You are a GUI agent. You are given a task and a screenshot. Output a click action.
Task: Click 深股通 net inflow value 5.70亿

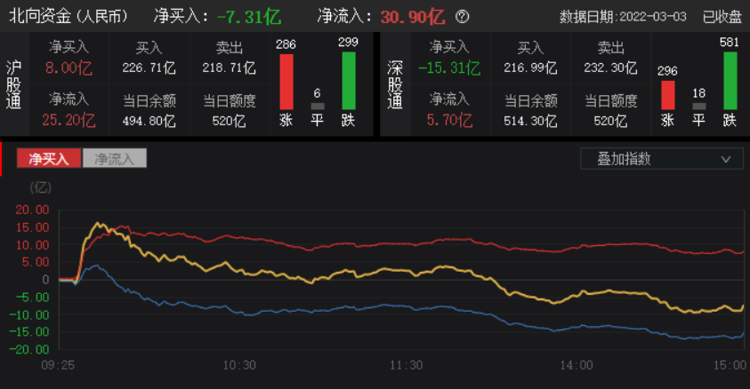[x=449, y=120]
